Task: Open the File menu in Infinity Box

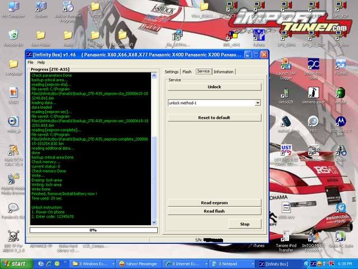Action: (30, 62)
